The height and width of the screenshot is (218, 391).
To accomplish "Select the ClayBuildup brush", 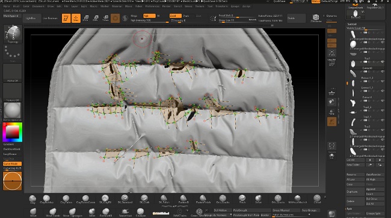I will (x=47, y=199).
